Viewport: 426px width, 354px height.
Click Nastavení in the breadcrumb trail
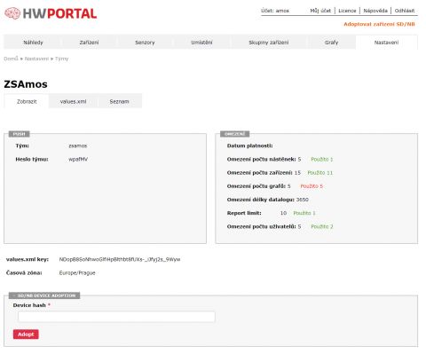click(x=36, y=59)
